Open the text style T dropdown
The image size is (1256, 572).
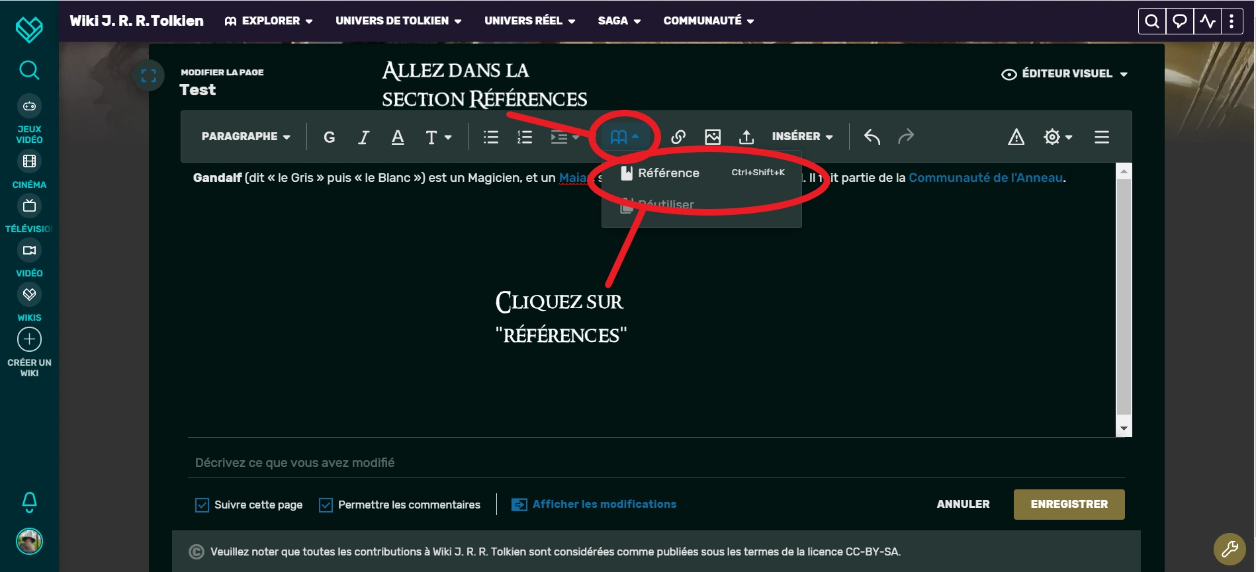click(438, 137)
